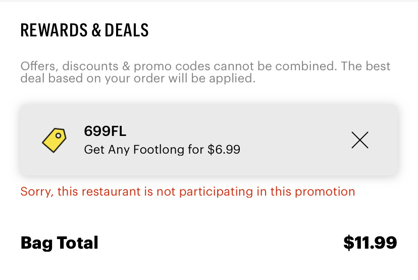Image resolution: width=418 pixels, height=280 pixels.
Task: Click the empty gray area of promo card
Action: (293, 141)
